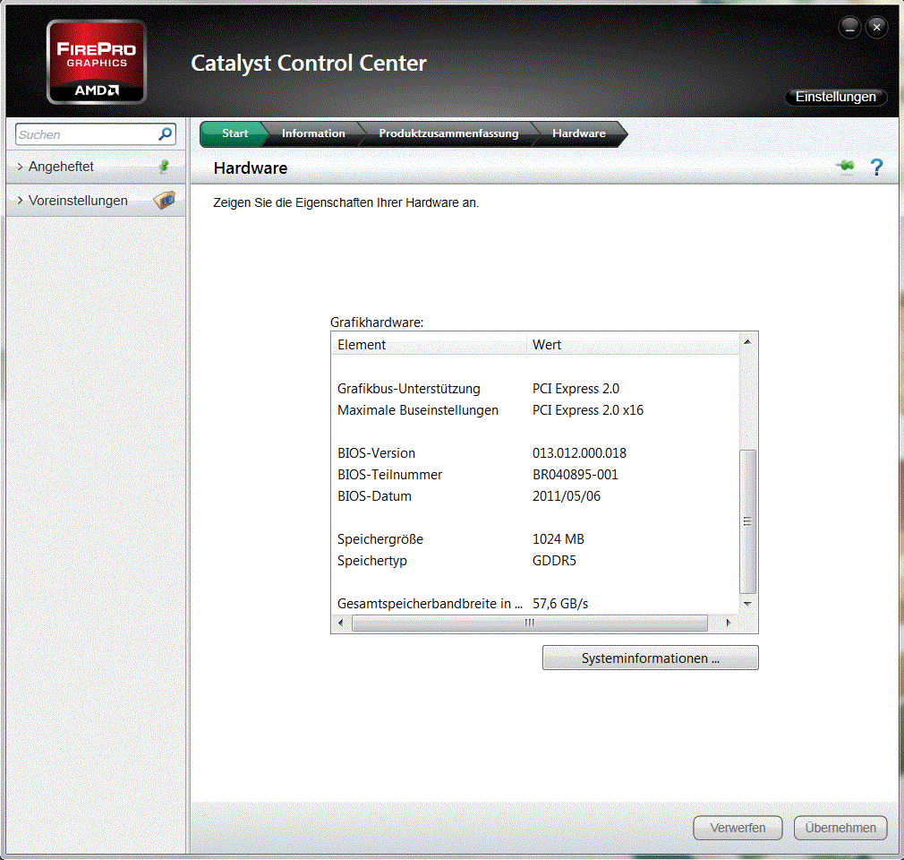Click the Element column header
Image resolution: width=904 pixels, height=860 pixels.
coord(430,345)
